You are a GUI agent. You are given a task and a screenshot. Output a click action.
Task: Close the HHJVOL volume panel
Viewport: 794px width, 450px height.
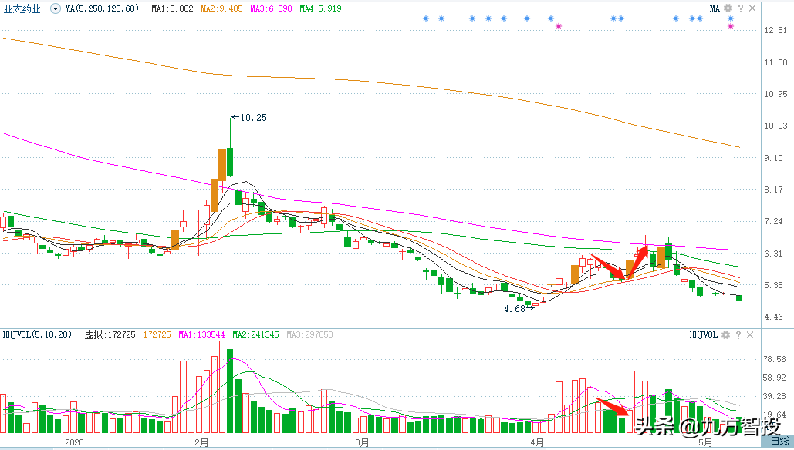coord(751,334)
